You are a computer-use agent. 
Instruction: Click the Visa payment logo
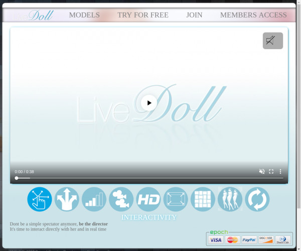[216, 240]
